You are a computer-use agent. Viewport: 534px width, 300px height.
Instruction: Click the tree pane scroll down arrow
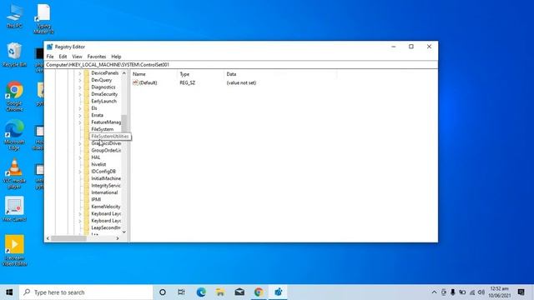(x=124, y=232)
